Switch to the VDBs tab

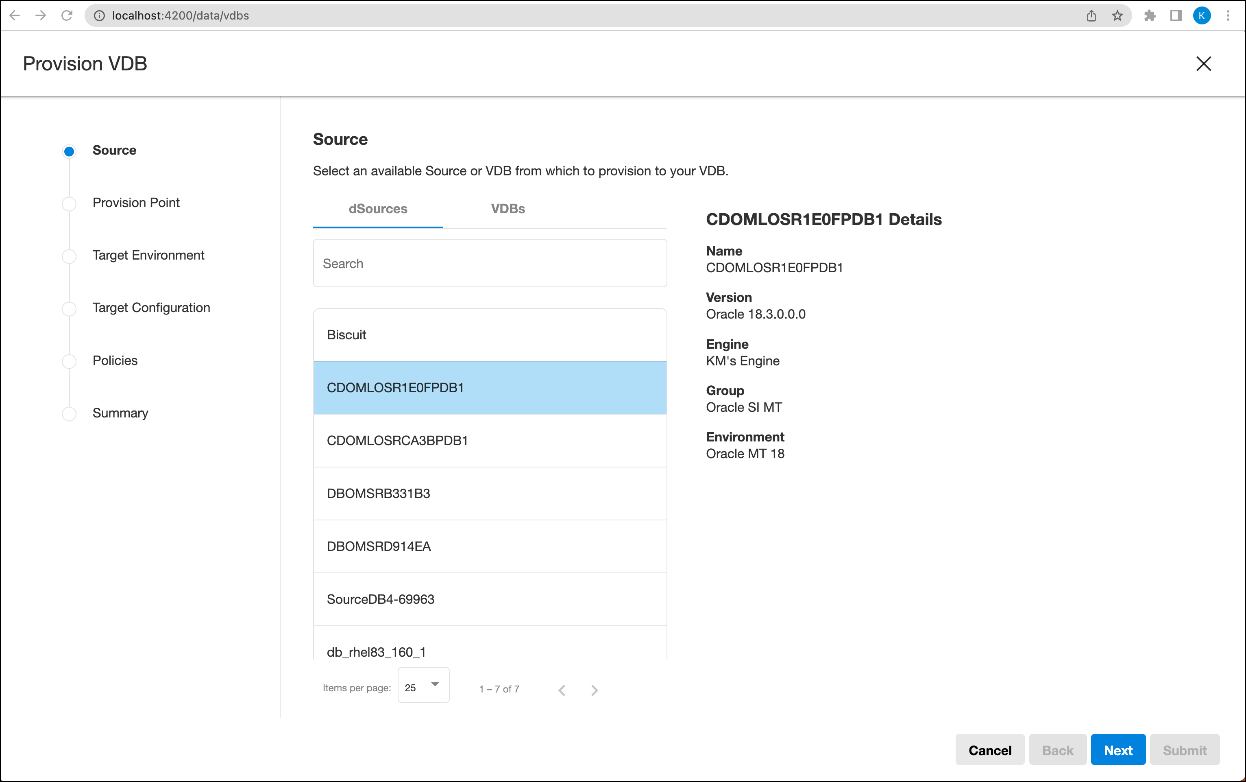[x=508, y=209]
